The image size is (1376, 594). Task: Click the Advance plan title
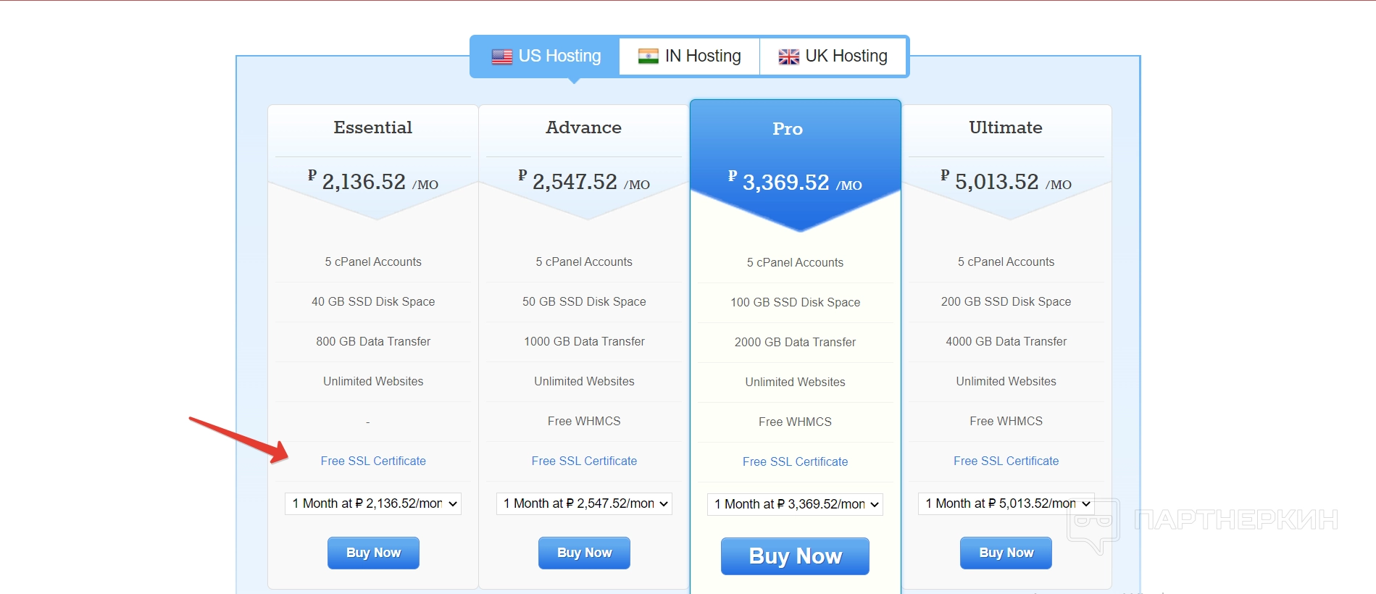(x=584, y=127)
